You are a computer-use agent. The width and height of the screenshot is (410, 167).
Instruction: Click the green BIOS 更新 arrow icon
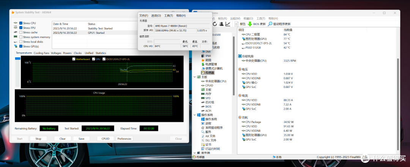[250, 24]
